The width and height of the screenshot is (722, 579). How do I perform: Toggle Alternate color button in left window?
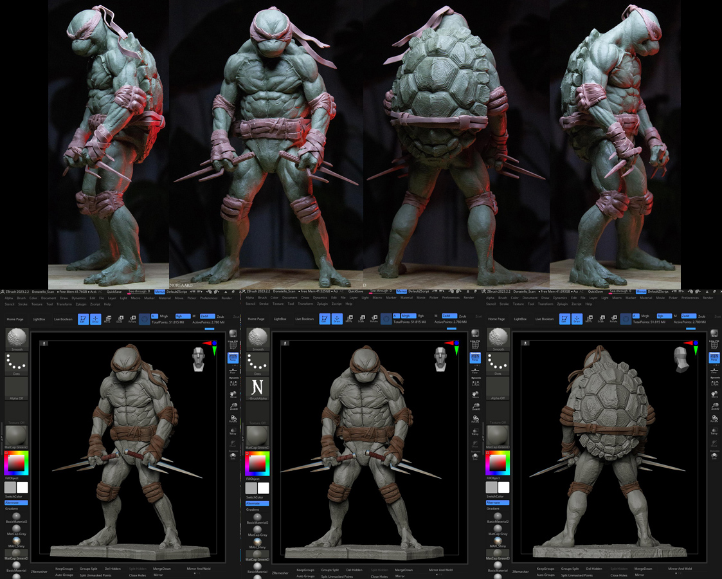[x=17, y=502]
